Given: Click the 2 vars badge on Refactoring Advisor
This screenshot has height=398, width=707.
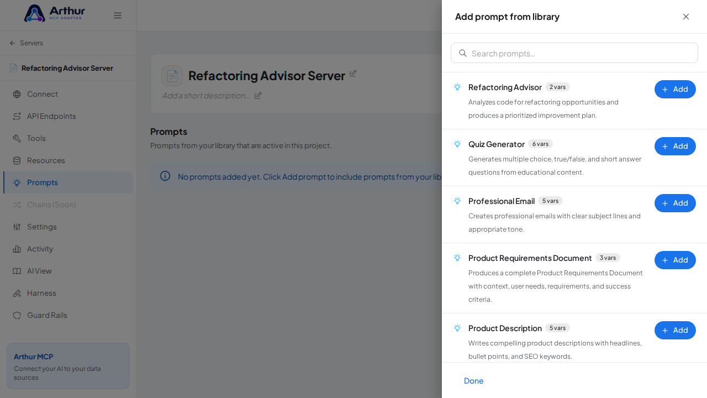Looking at the screenshot, I should click(557, 87).
